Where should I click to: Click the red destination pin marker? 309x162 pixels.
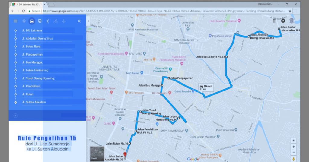pos(125,154)
